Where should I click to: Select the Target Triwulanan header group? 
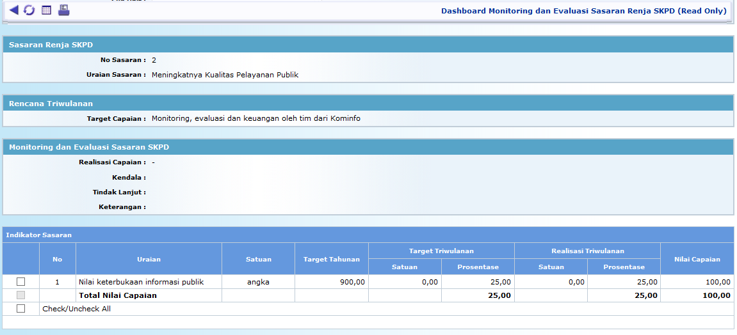(x=441, y=251)
